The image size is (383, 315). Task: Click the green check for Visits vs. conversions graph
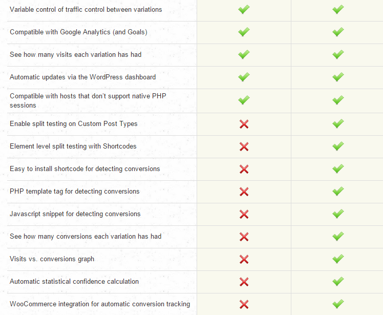(x=338, y=259)
